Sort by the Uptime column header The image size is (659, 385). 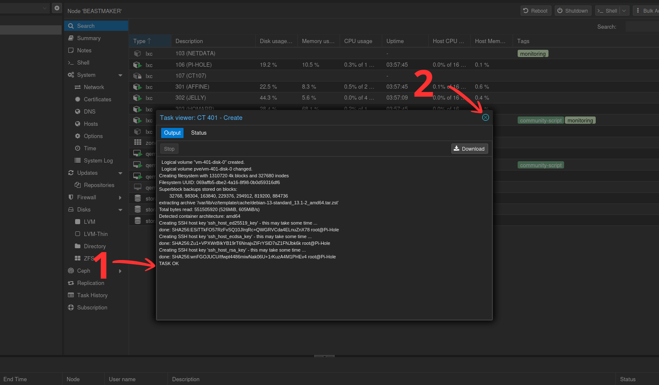tap(405, 41)
